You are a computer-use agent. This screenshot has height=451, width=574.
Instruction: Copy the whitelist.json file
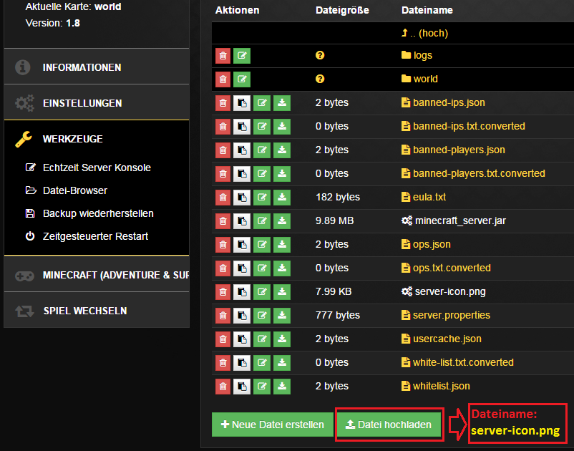point(242,387)
